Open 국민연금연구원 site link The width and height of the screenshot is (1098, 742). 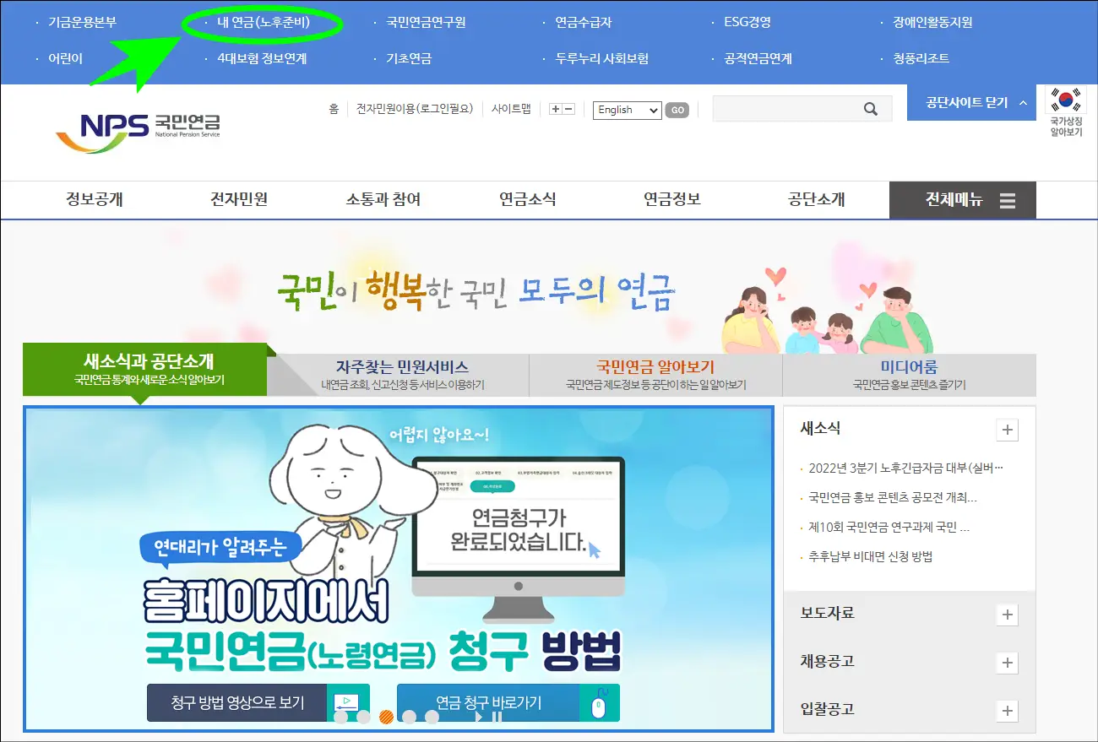tap(426, 23)
